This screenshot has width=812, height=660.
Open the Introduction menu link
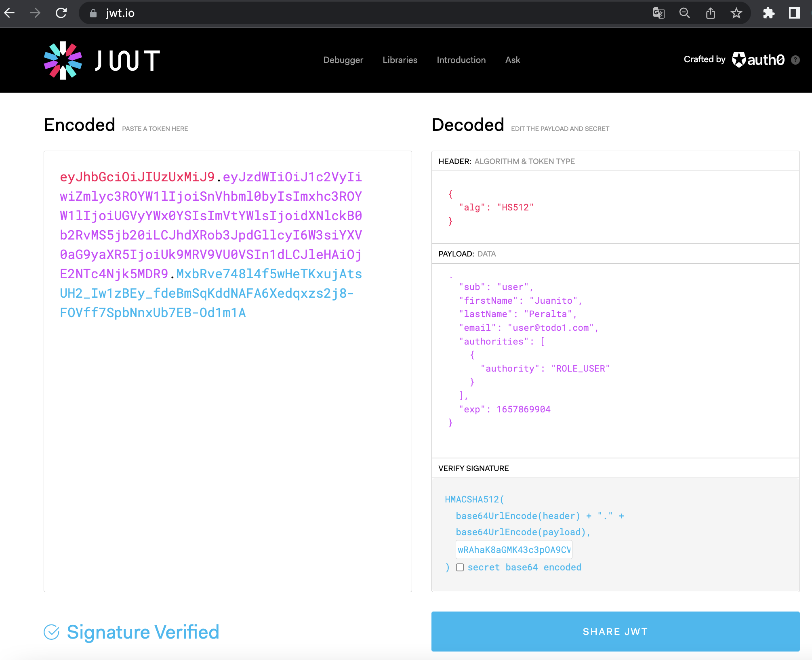coord(461,60)
